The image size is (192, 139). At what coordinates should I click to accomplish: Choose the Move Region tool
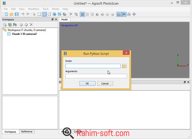click(x=54, y=14)
